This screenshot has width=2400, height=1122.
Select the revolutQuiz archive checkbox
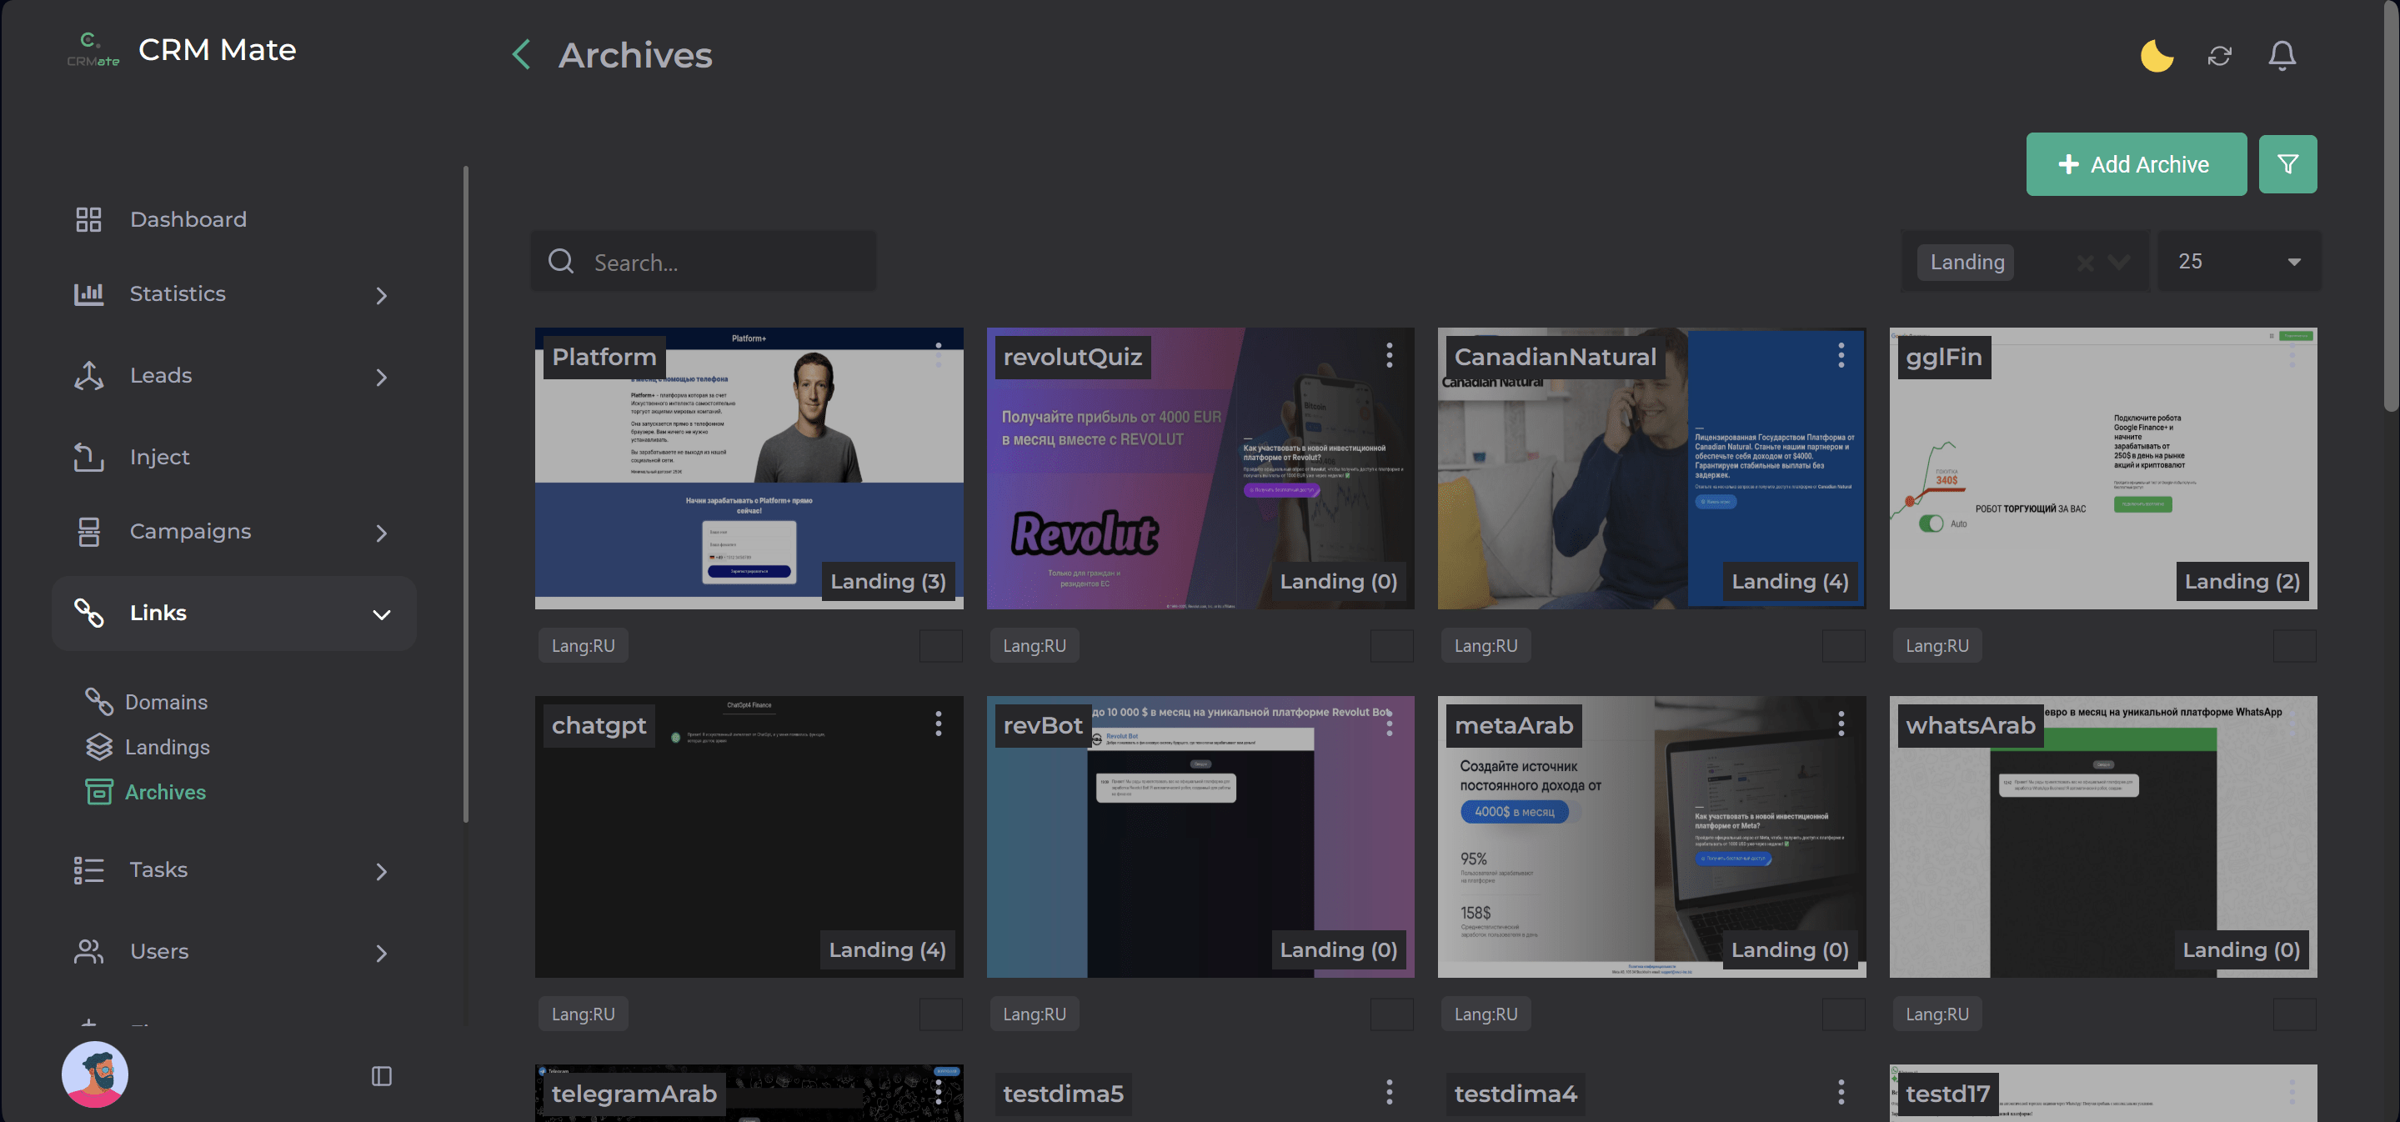[1392, 646]
